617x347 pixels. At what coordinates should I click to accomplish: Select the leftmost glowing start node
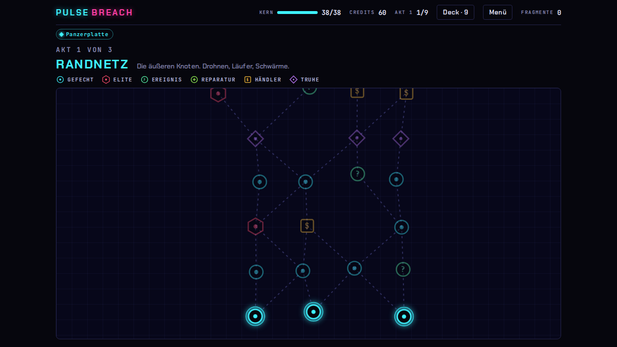(x=255, y=316)
